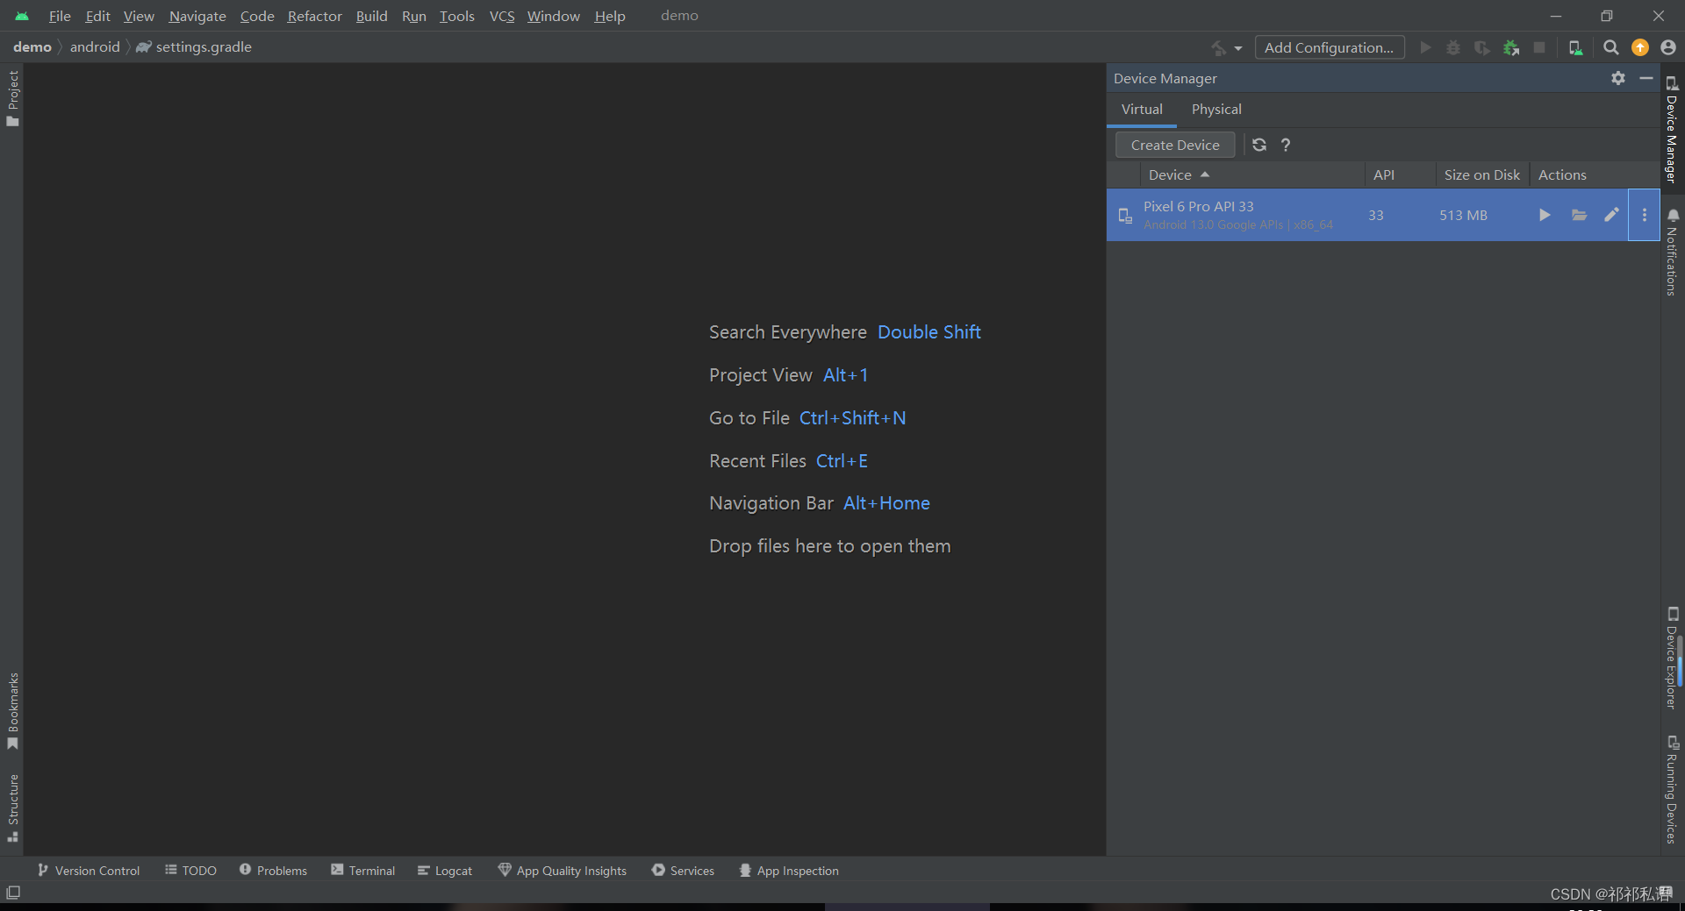Open Device Manager help question mark
Screen dimensions: 1685x911
coord(1286,146)
